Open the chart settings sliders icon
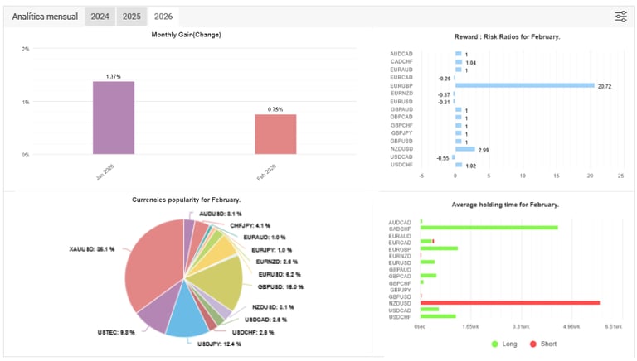 click(x=620, y=17)
